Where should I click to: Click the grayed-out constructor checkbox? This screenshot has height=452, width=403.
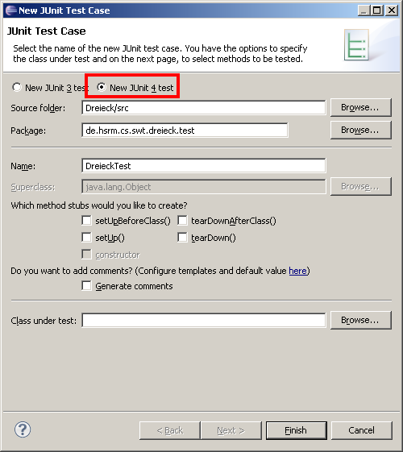tap(86, 255)
